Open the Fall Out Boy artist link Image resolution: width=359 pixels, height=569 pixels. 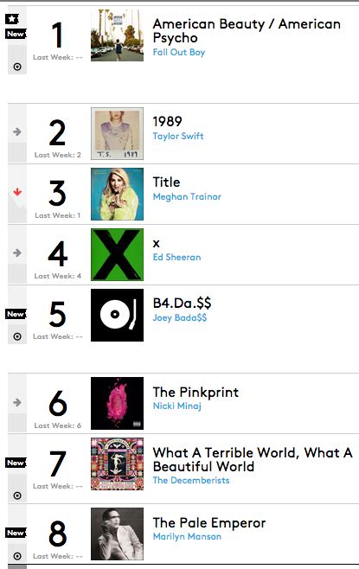179,52
